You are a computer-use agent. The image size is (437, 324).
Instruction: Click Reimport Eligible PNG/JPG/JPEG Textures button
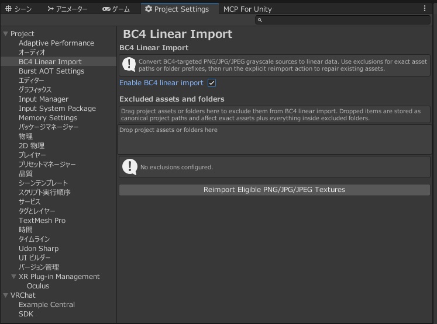coord(274,190)
